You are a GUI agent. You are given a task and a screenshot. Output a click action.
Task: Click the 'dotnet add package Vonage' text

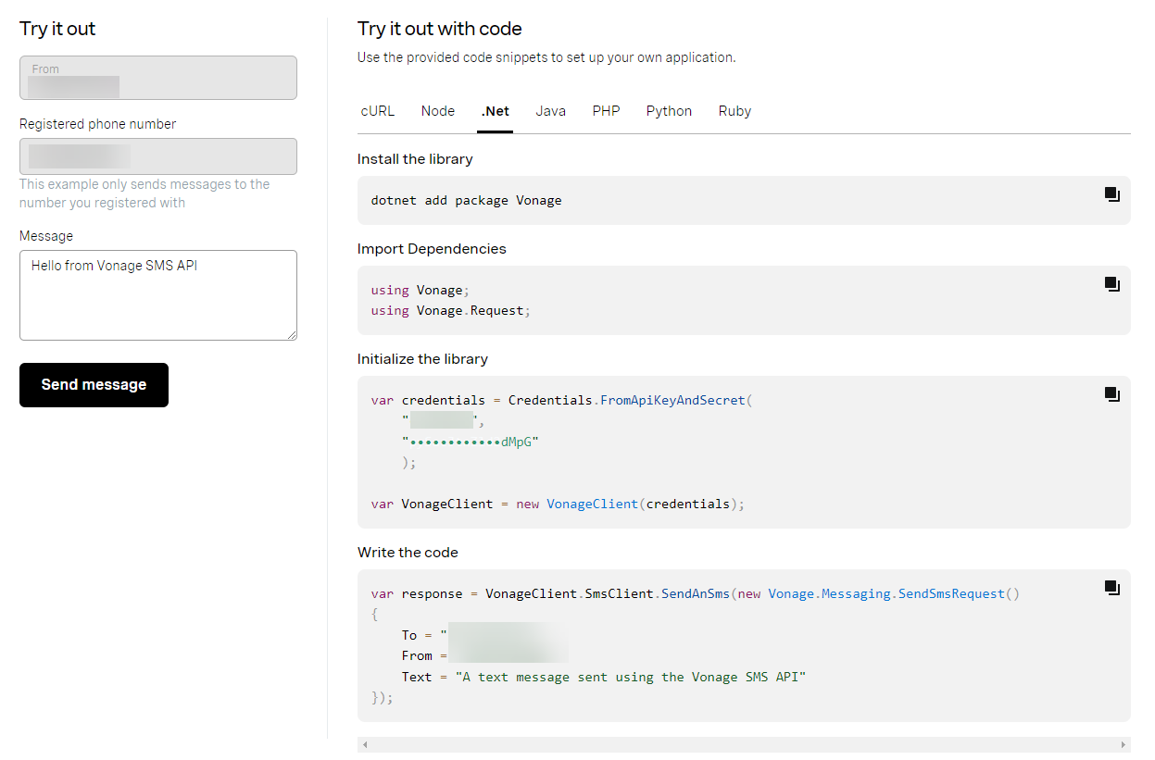click(466, 200)
